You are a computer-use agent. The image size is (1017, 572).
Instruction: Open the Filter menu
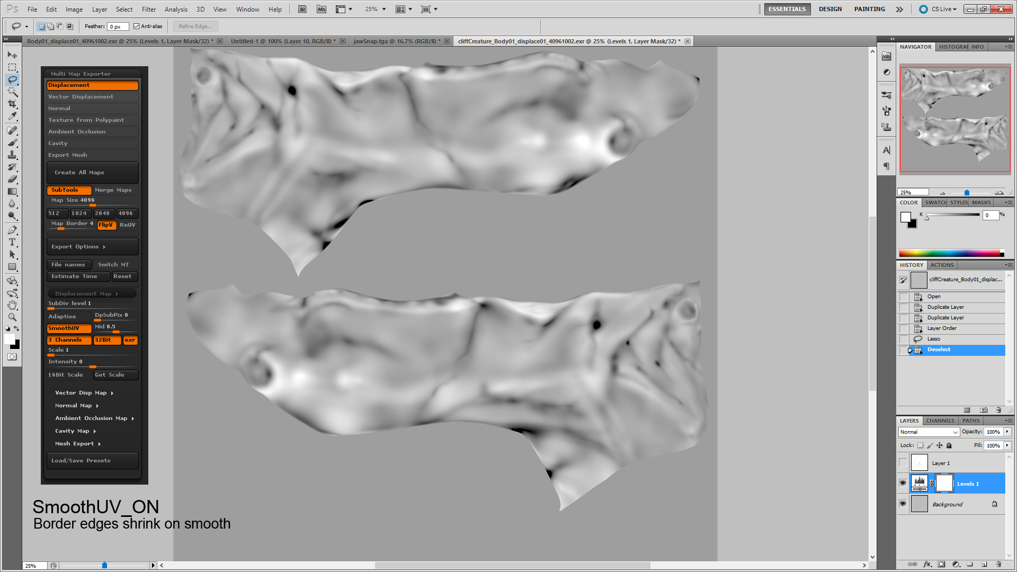149,9
